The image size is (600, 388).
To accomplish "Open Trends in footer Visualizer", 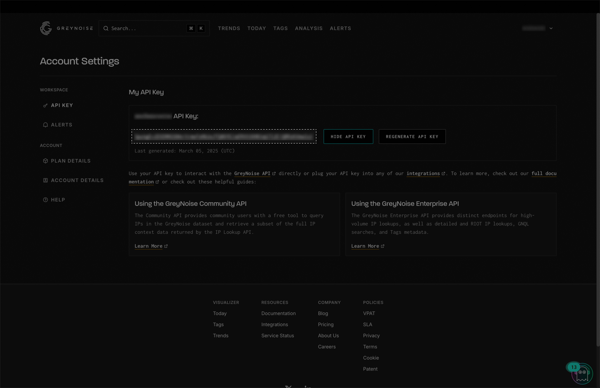I will coord(221,336).
